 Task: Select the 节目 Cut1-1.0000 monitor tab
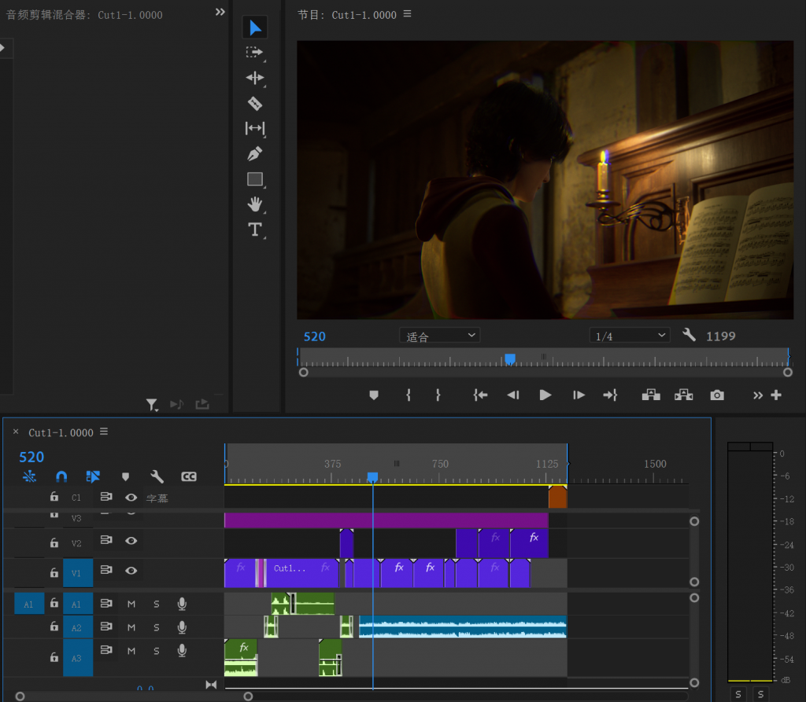coord(347,15)
